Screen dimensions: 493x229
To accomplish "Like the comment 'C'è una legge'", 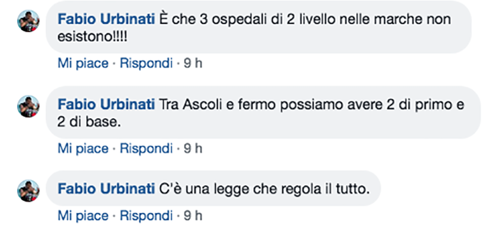I will (83, 215).
